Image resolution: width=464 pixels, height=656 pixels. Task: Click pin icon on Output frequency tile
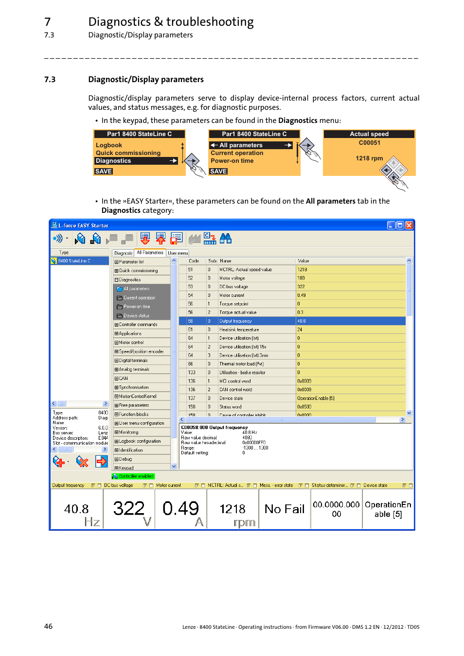(x=93, y=485)
